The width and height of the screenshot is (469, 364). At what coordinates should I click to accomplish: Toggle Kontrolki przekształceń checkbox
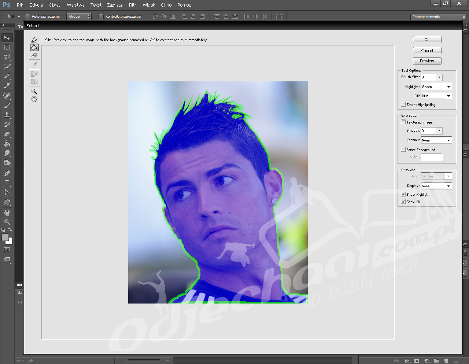click(101, 16)
